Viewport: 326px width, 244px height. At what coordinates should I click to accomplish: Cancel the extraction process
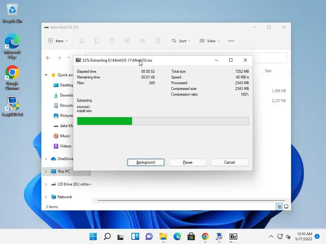(x=230, y=162)
